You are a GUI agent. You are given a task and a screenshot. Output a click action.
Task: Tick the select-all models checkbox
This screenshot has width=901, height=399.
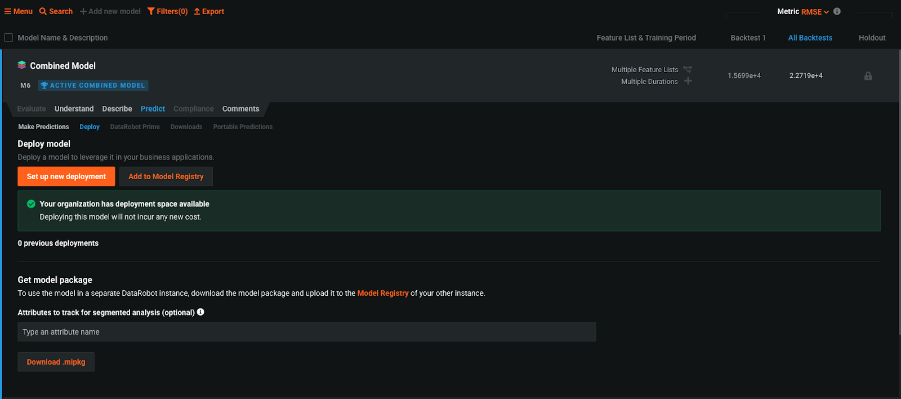[8, 38]
